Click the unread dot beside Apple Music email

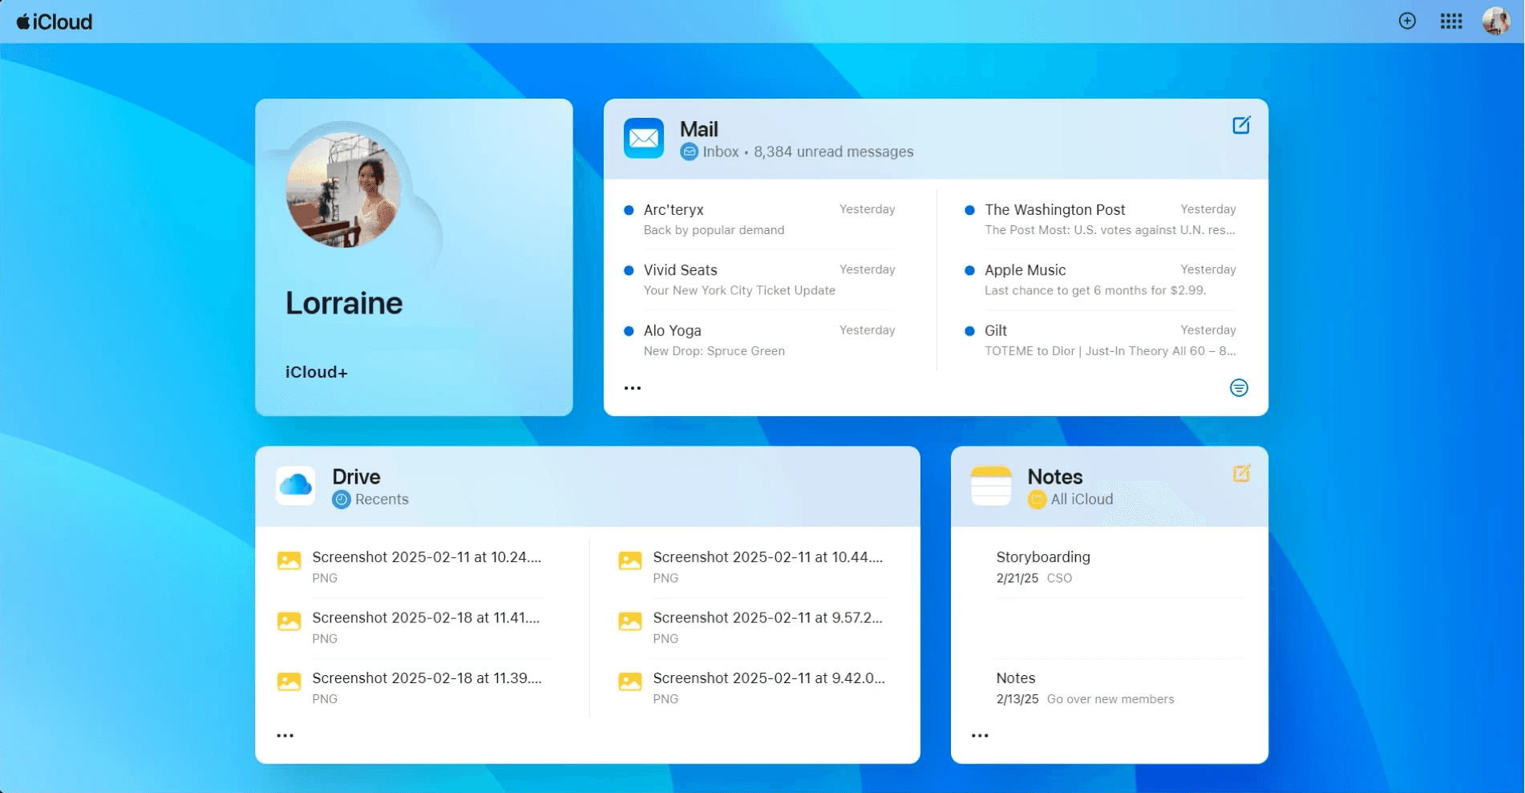pyautogui.click(x=969, y=270)
